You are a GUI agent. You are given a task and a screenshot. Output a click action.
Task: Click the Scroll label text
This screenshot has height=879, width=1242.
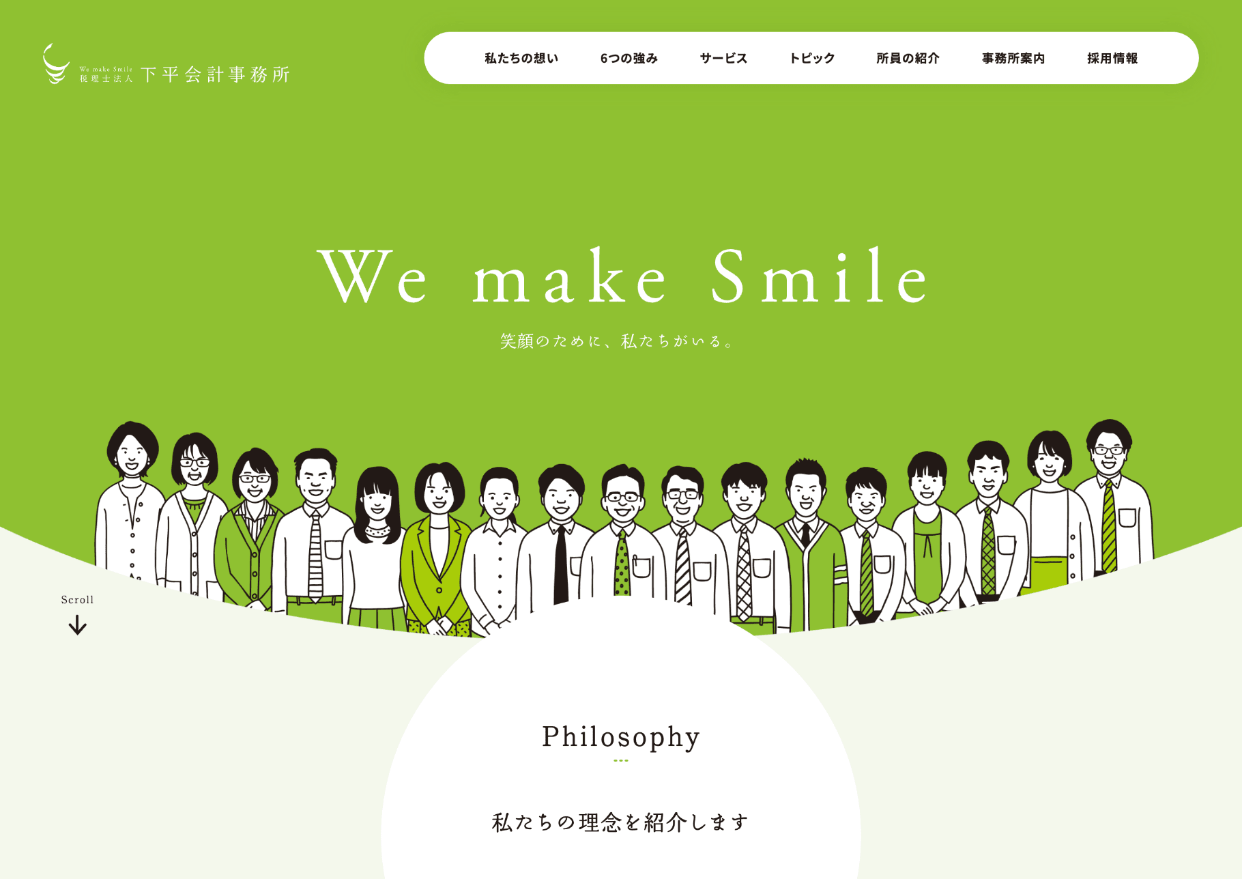tap(77, 600)
